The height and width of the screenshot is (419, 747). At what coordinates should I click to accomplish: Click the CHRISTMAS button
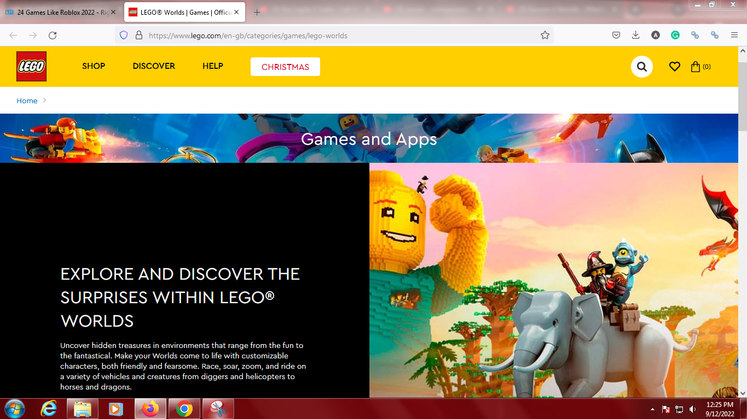(285, 67)
